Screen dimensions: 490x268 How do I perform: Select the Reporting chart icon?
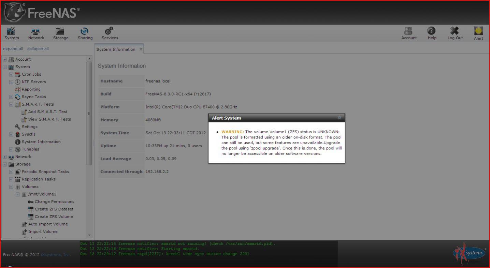pos(18,89)
